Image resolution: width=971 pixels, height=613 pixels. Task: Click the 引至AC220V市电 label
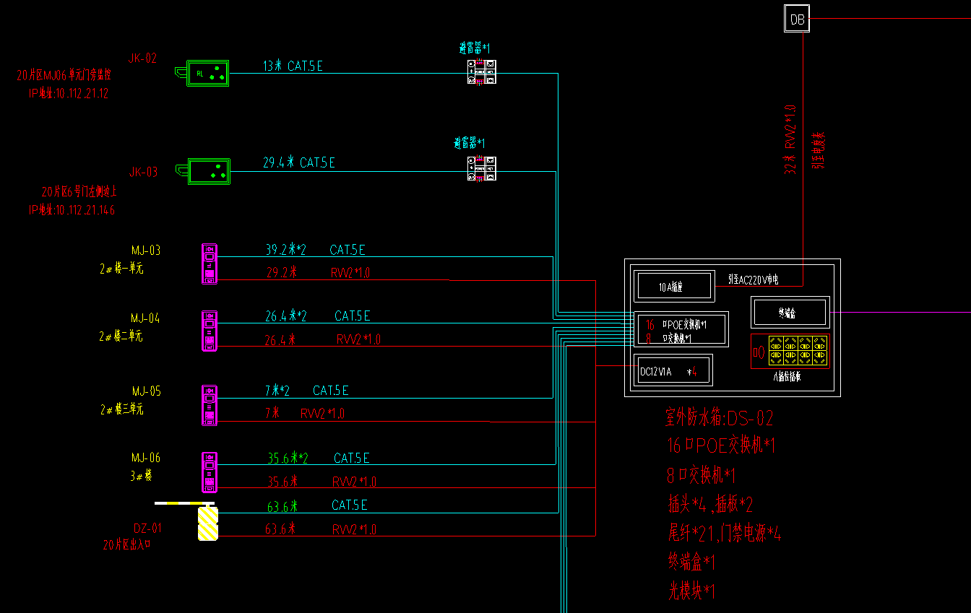tap(753, 279)
